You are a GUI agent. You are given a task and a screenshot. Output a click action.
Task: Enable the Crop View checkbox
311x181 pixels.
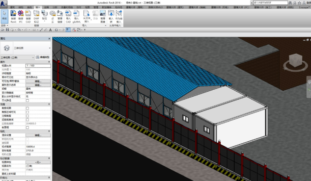(x=28, y=108)
